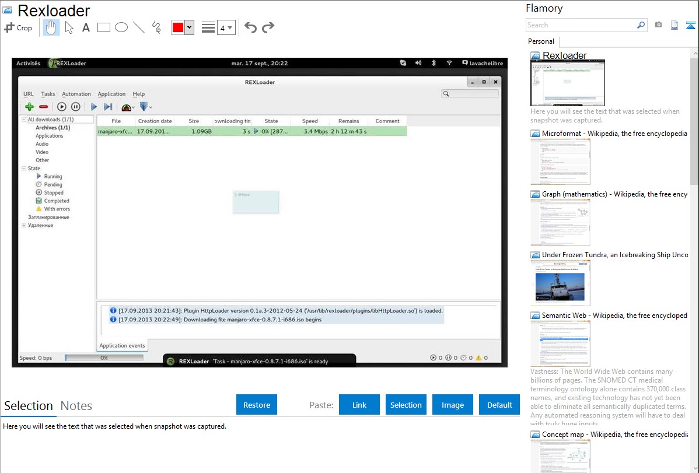Click the camera capture icon
Screen dimensions: 699x473
pos(658,25)
